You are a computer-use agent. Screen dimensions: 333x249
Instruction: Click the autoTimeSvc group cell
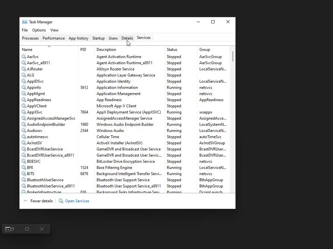point(210,136)
